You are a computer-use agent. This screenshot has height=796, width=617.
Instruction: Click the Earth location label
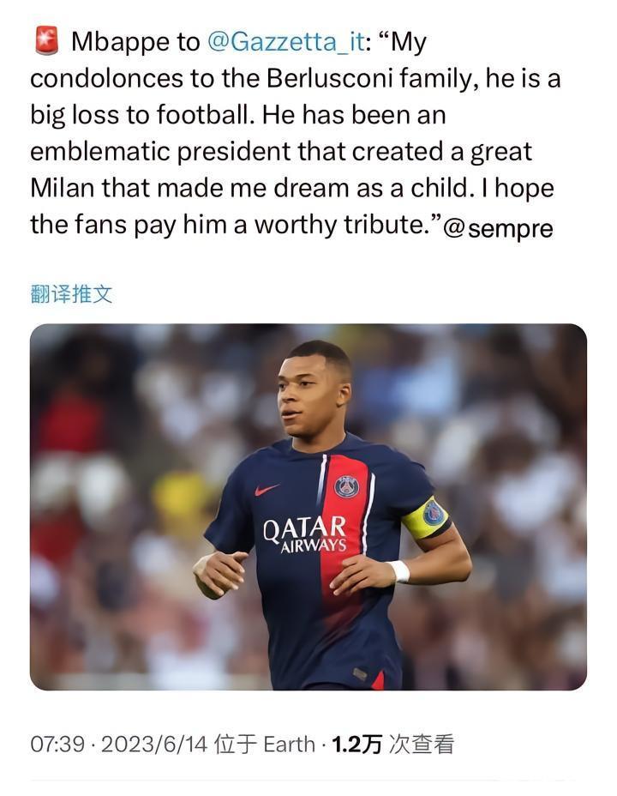[289, 745]
